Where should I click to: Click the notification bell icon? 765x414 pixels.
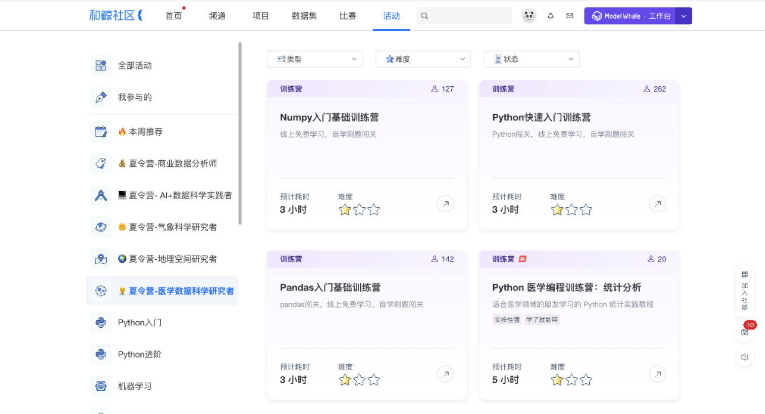pyautogui.click(x=550, y=16)
